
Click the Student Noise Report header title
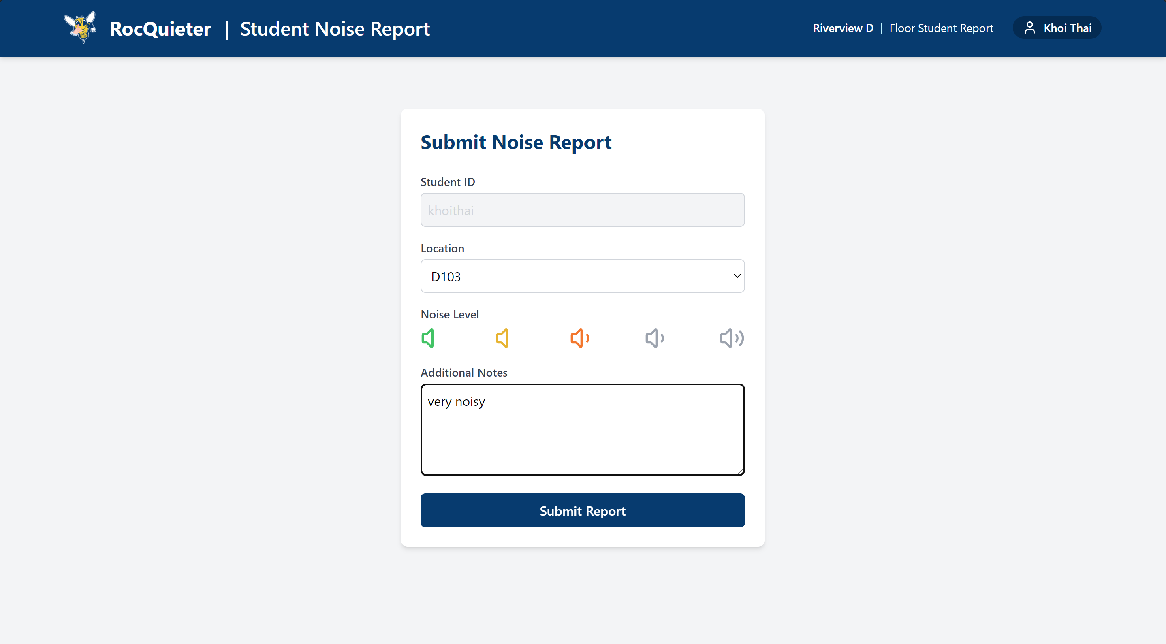[x=335, y=29]
